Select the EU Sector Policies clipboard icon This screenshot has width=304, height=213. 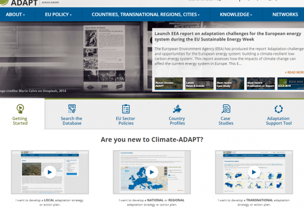click(126, 109)
